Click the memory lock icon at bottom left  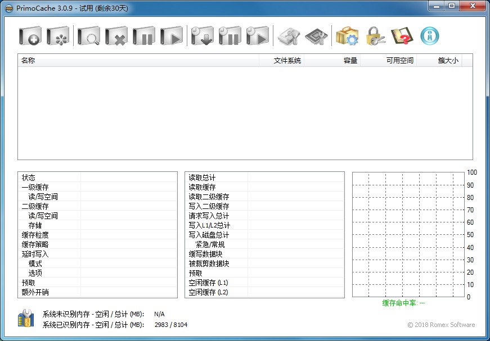tap(25, 319)
